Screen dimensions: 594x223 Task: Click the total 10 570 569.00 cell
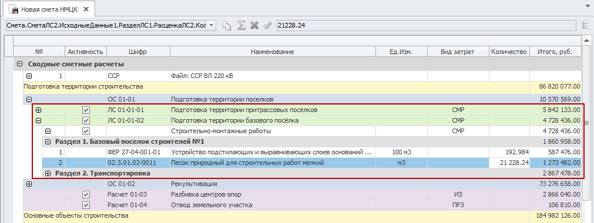[555, 100]
